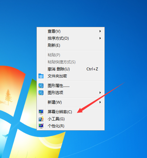147x158 pixels.
Task: Expand the 查看(V) submenu arrow
Action: click(100, 31)
